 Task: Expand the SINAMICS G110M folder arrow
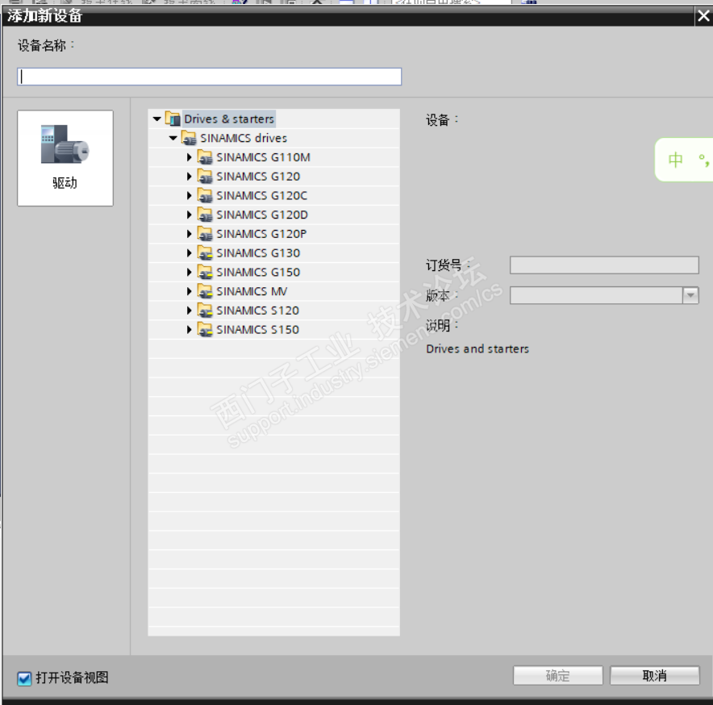coord(190,157)
